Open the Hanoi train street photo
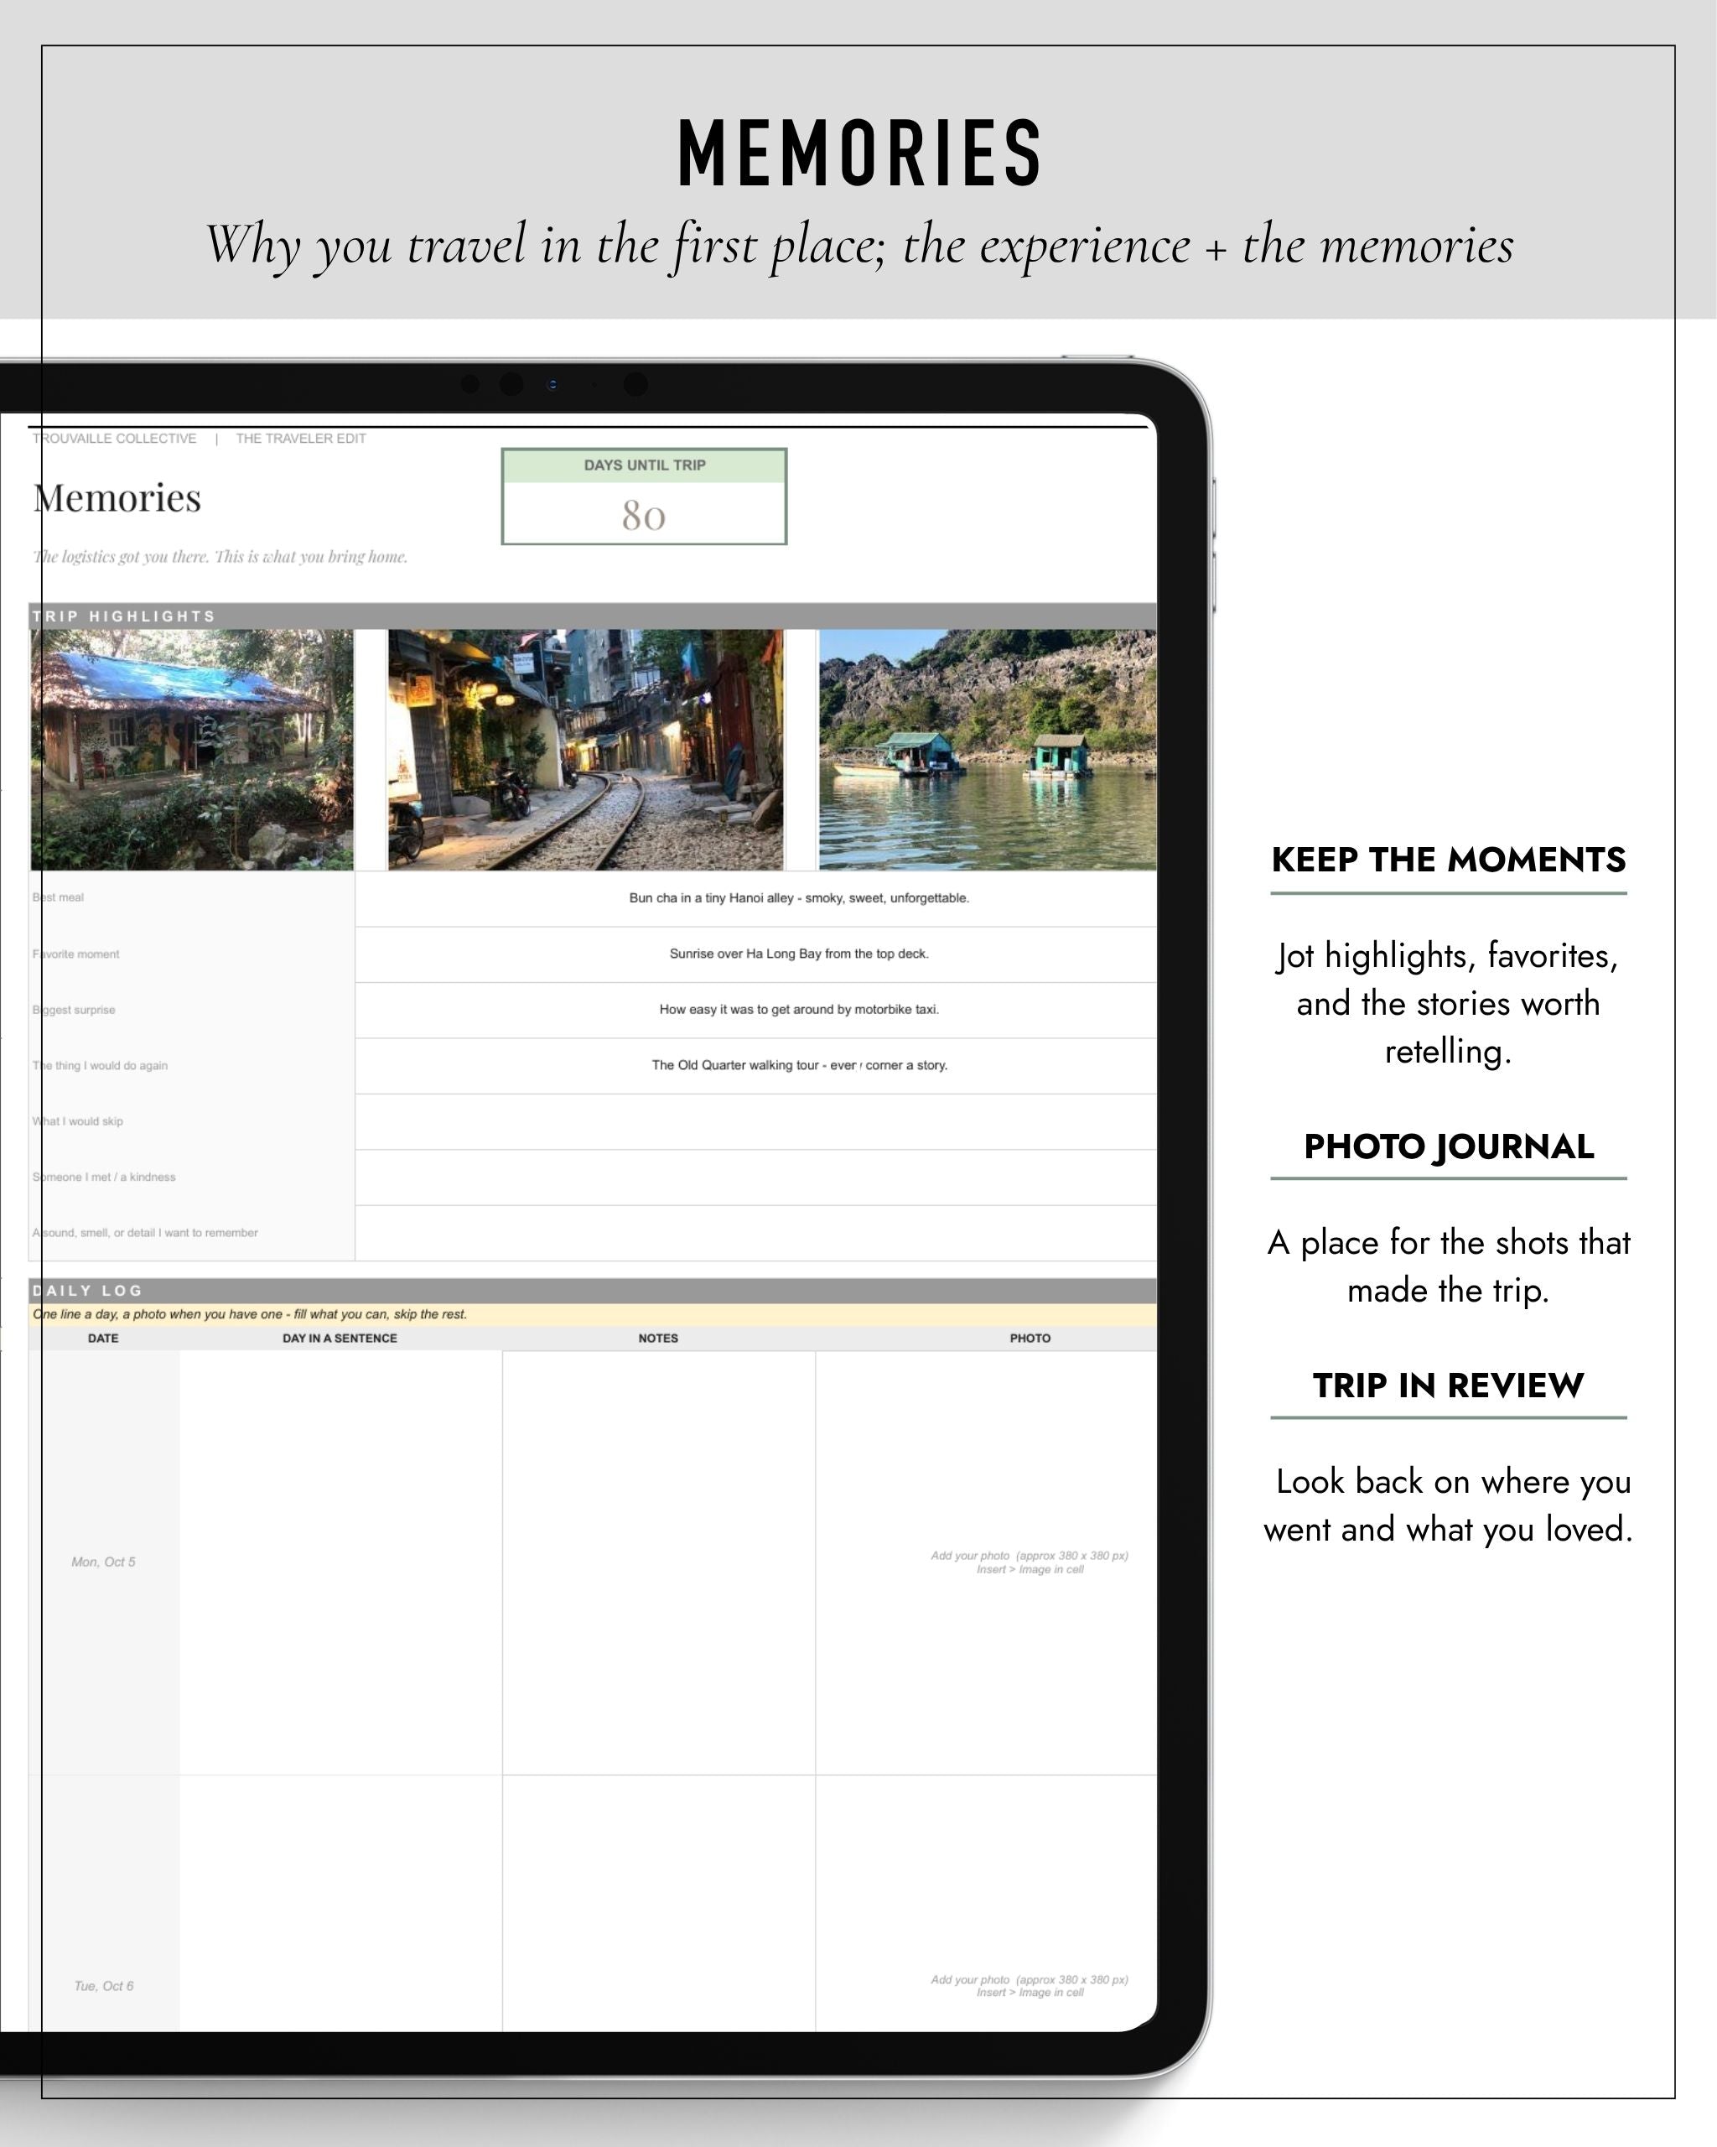 [585, 749]
